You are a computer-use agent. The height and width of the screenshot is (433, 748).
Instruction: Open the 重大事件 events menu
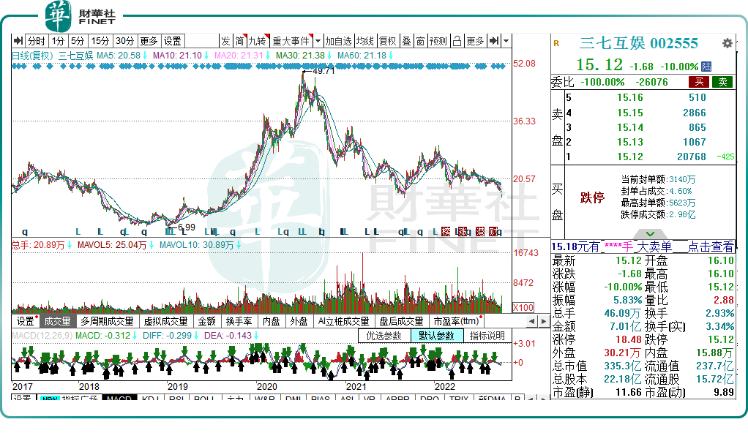291,41
